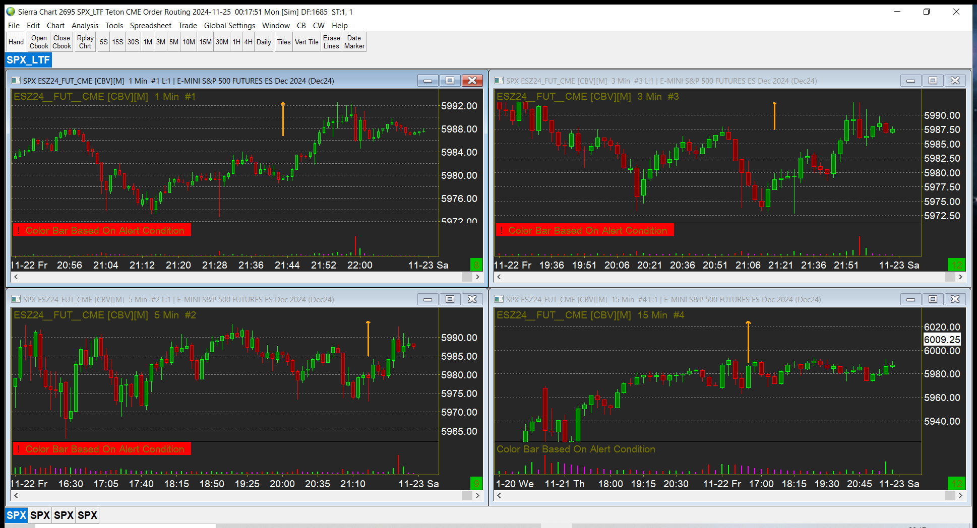This screenshot has height=528, width=977.
Task: Switch chart to Daily timeframe
Action: (x=264, y=42)
